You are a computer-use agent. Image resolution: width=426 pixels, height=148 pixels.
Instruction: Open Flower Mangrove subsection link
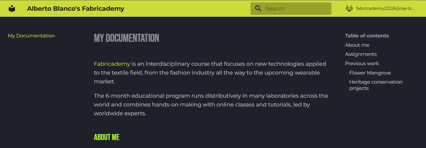(370, 73)
